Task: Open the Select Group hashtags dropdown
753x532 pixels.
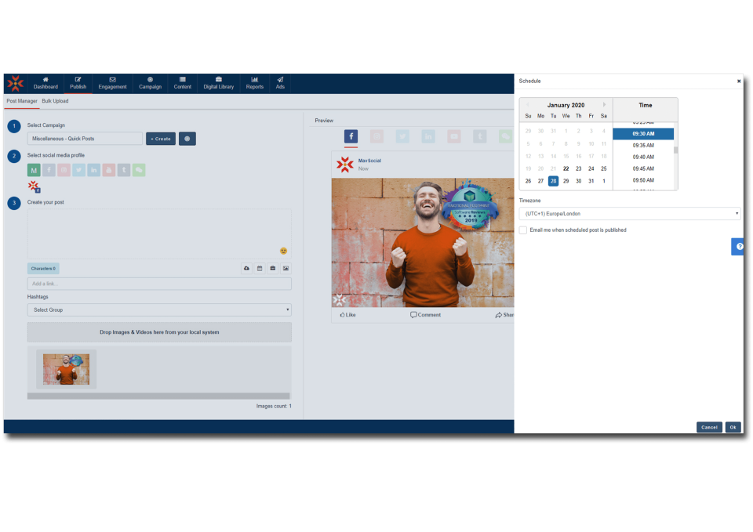Action: click(159, 310)
